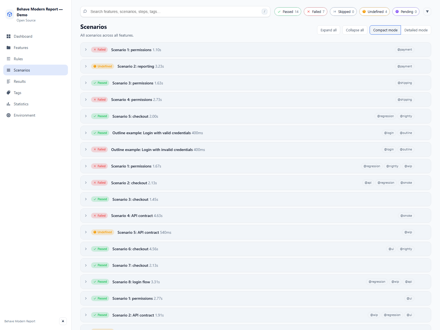The image size is (440, 330).
Task: Click the @nightly tag on Scenario 6: checkout
Action: pyautogui.click(x=406, y=249)
